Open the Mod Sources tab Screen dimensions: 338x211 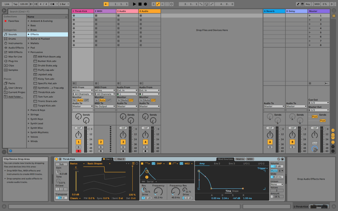coord(225,159)
